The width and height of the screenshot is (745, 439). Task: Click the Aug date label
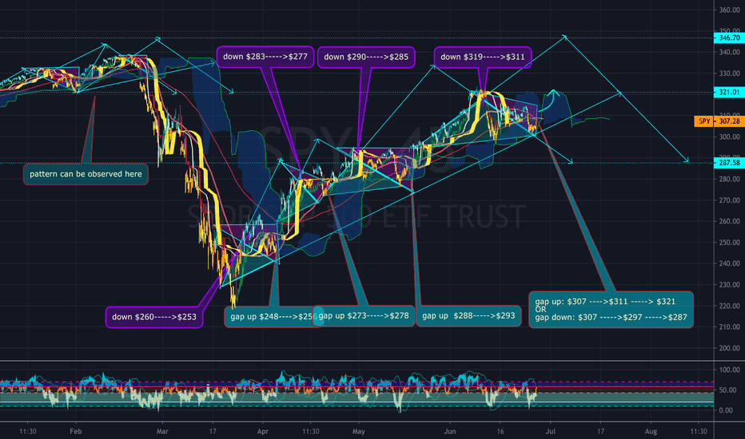tap(651, 431)
